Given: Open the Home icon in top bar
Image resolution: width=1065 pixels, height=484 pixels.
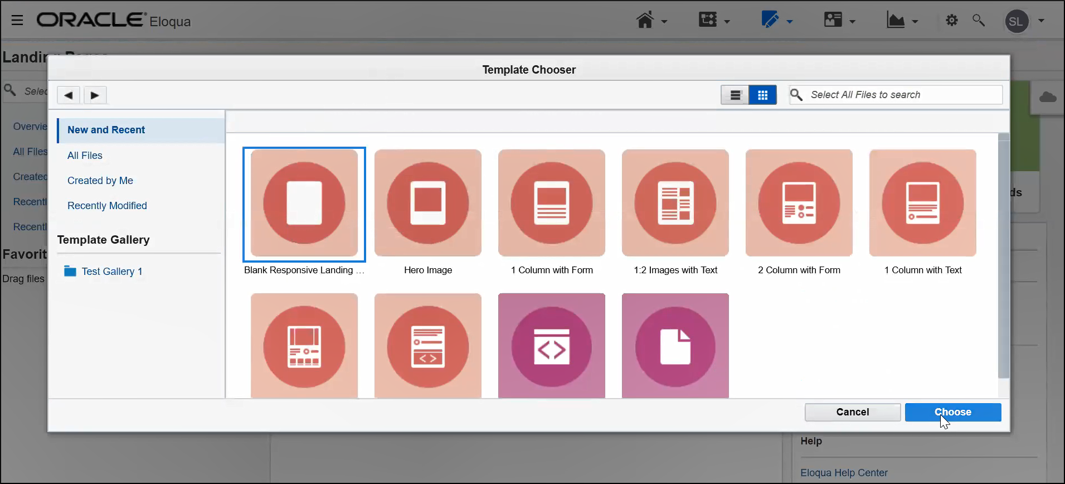Looking at the screenshot, I should pos(645,21).
